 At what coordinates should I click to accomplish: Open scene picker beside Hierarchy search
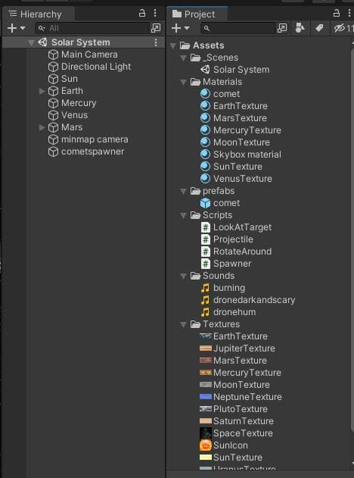pyautogui.click(x=156, y=28)
